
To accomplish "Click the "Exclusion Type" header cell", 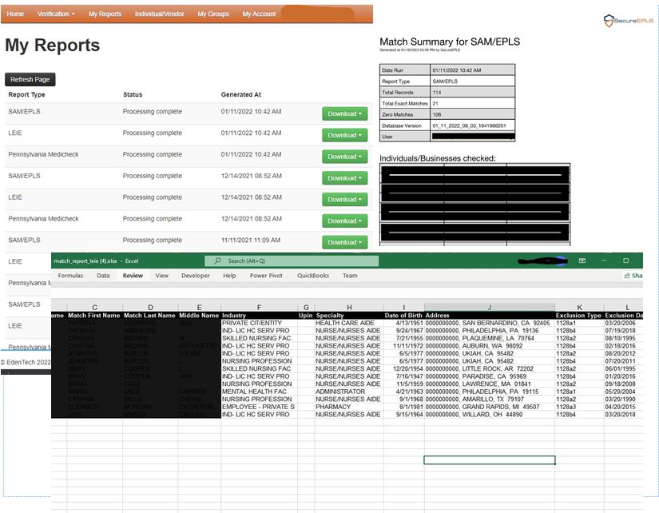I will [x=580, y=316].
